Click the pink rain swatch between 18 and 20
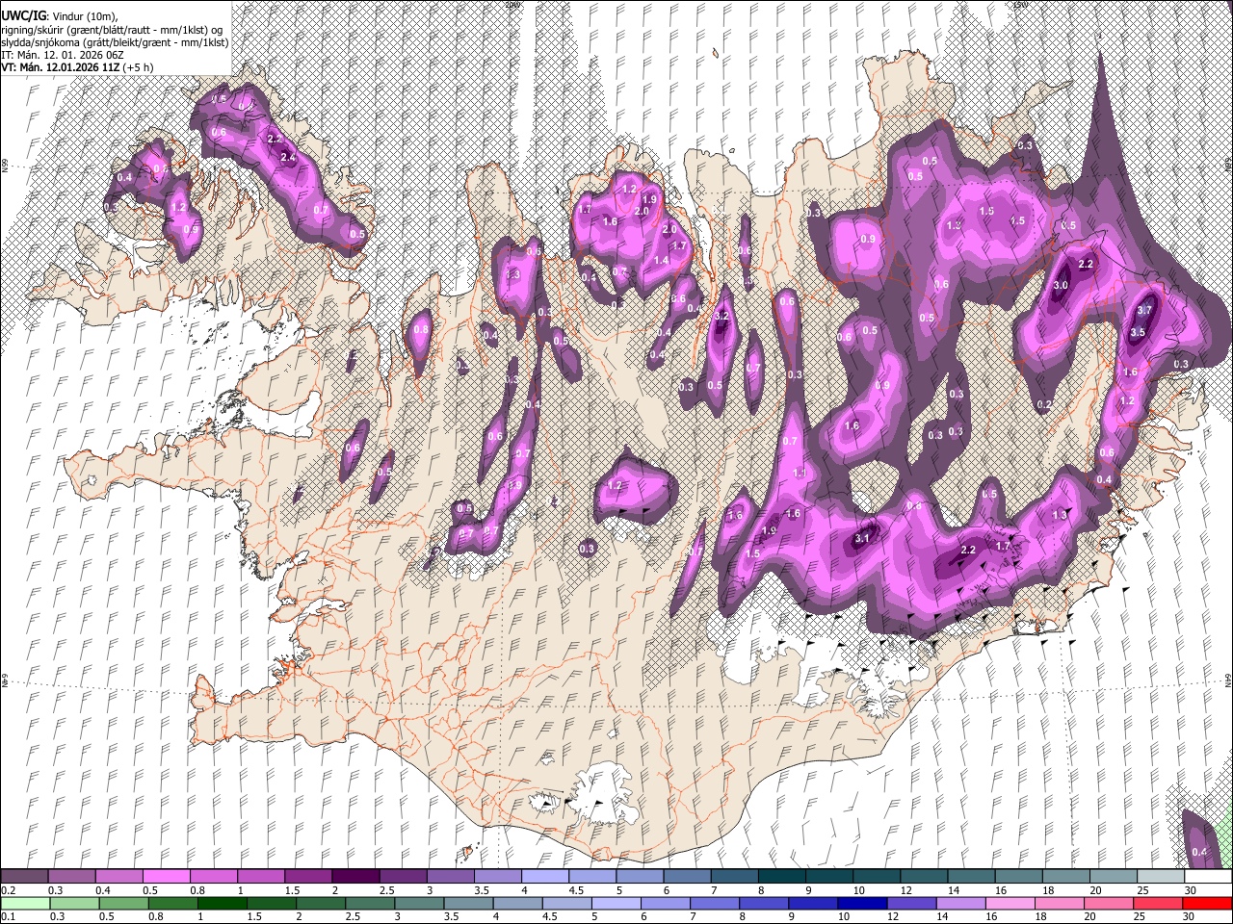This screenshot has height=924, width=1233. [1060, 903]
